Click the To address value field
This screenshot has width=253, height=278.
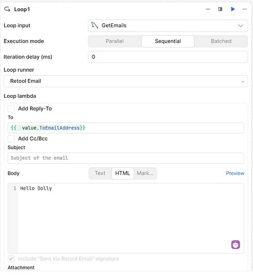pyautogui.click(x=126, y=128)
